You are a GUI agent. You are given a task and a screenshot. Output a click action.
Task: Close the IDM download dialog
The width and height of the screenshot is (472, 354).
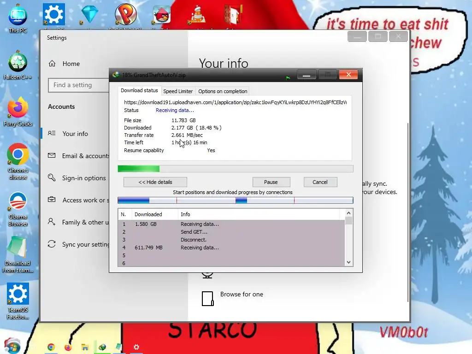pos(348,75)
